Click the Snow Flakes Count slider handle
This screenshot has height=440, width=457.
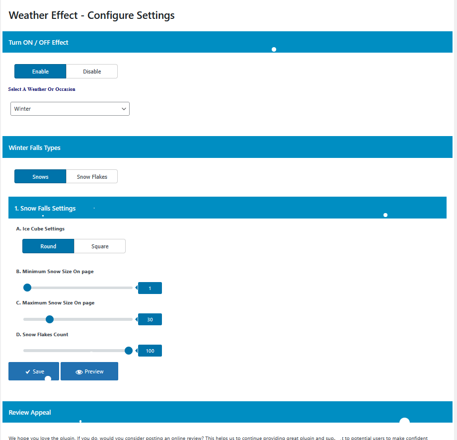tap(129, 351)
